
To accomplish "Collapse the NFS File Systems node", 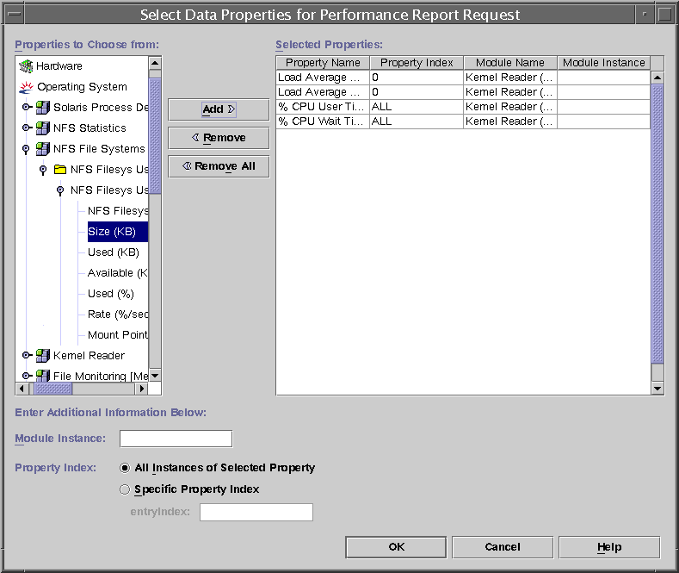I will [x=26, y=149].
